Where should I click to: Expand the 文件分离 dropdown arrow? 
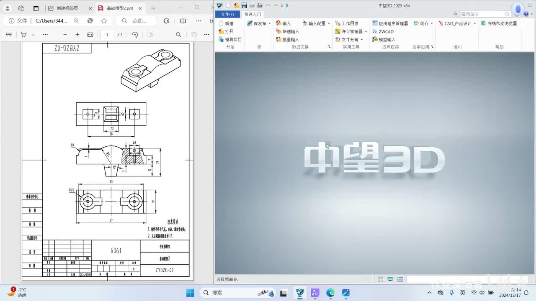tap(362, 39)
